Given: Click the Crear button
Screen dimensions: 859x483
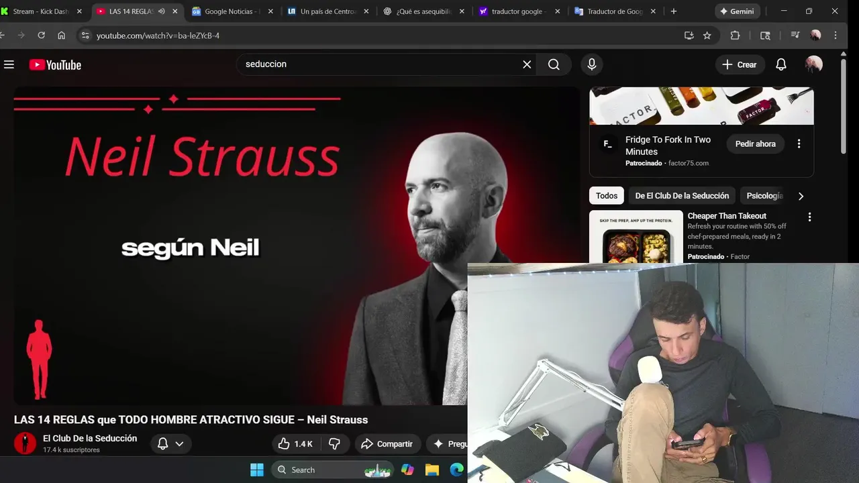Looking at the screenshot, I should (x=740, y=64).
